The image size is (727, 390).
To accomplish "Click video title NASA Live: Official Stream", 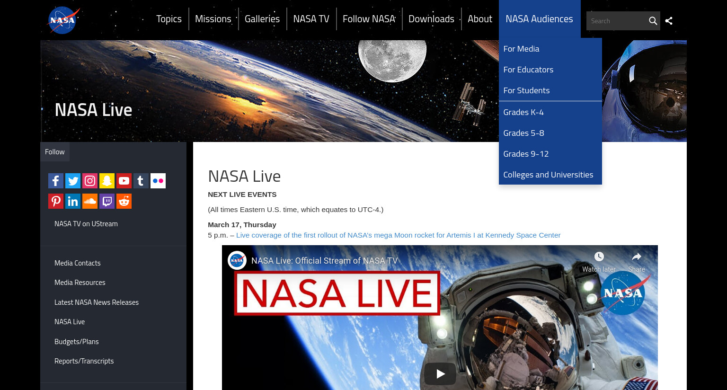I will click(324, 261).
